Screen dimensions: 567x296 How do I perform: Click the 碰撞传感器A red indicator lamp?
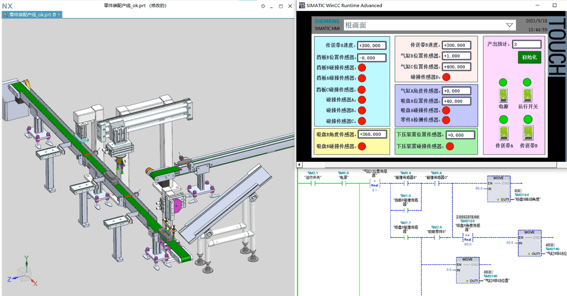point(362,100)
